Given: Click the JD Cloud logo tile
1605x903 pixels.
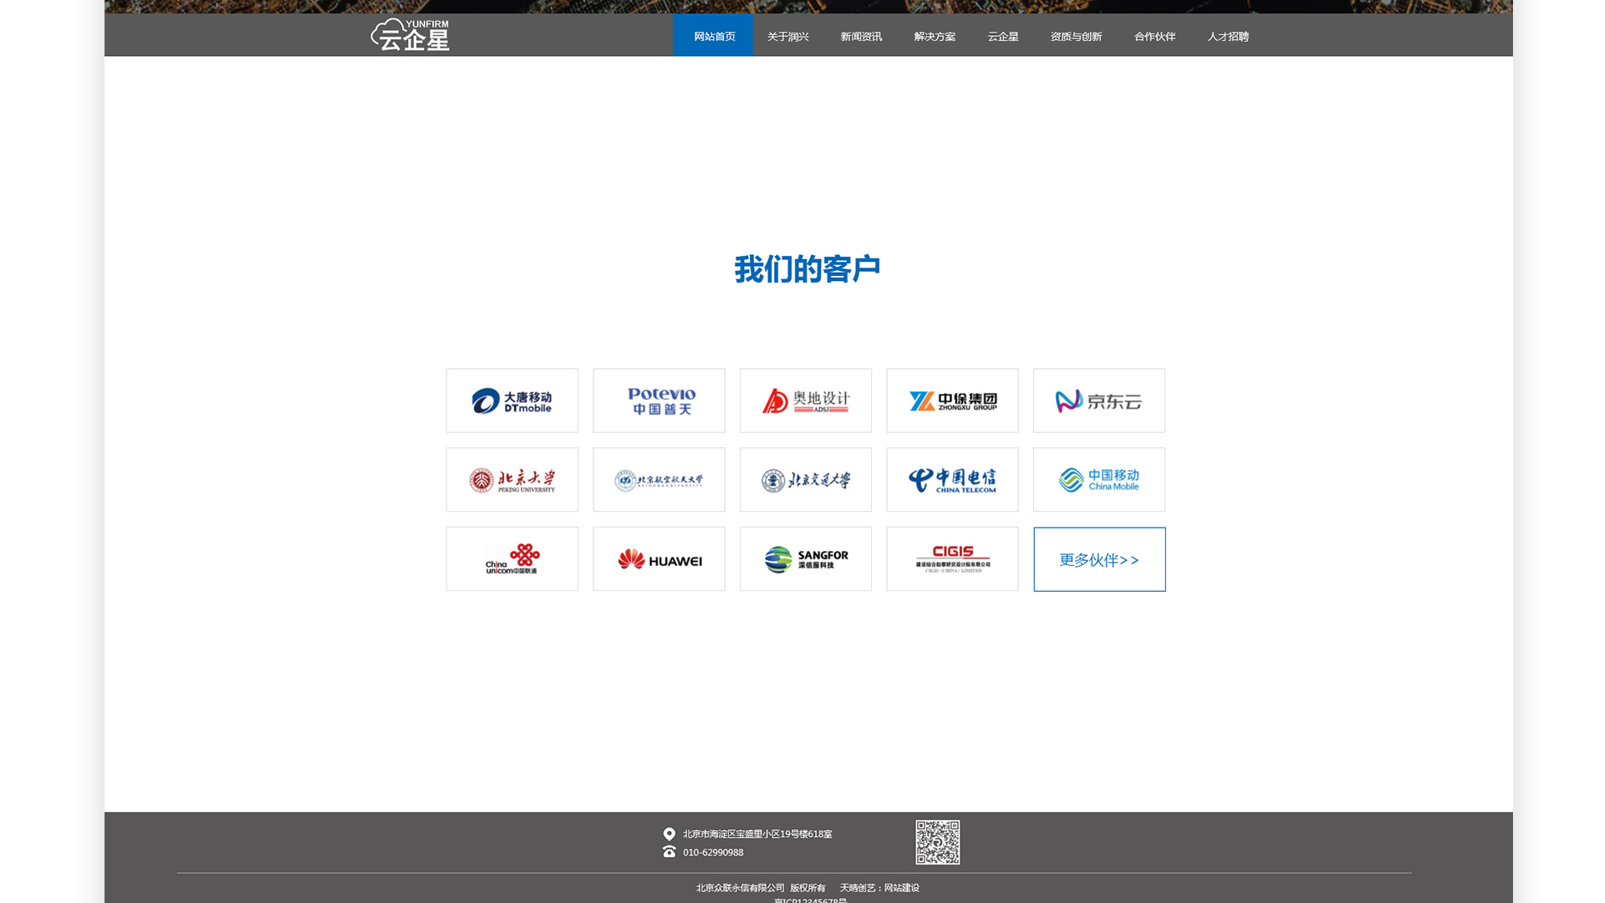Looking at the screenshot, I should pyautogui.click(x=1098, y=400).
